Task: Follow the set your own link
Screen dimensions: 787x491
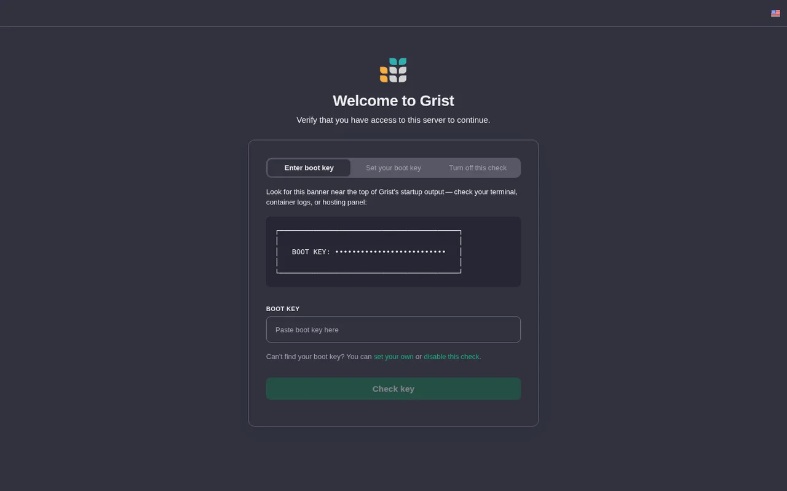Action: [x=393, y=357]
